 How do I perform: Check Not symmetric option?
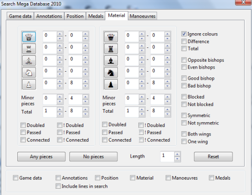pos(184,123)
